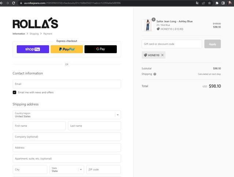Click the Subtotal label
234x177 pixels.
(x=146, y=68)
